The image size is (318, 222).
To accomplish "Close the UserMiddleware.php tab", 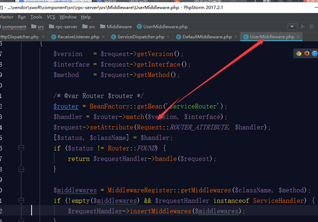I will [x=298, y=37].
